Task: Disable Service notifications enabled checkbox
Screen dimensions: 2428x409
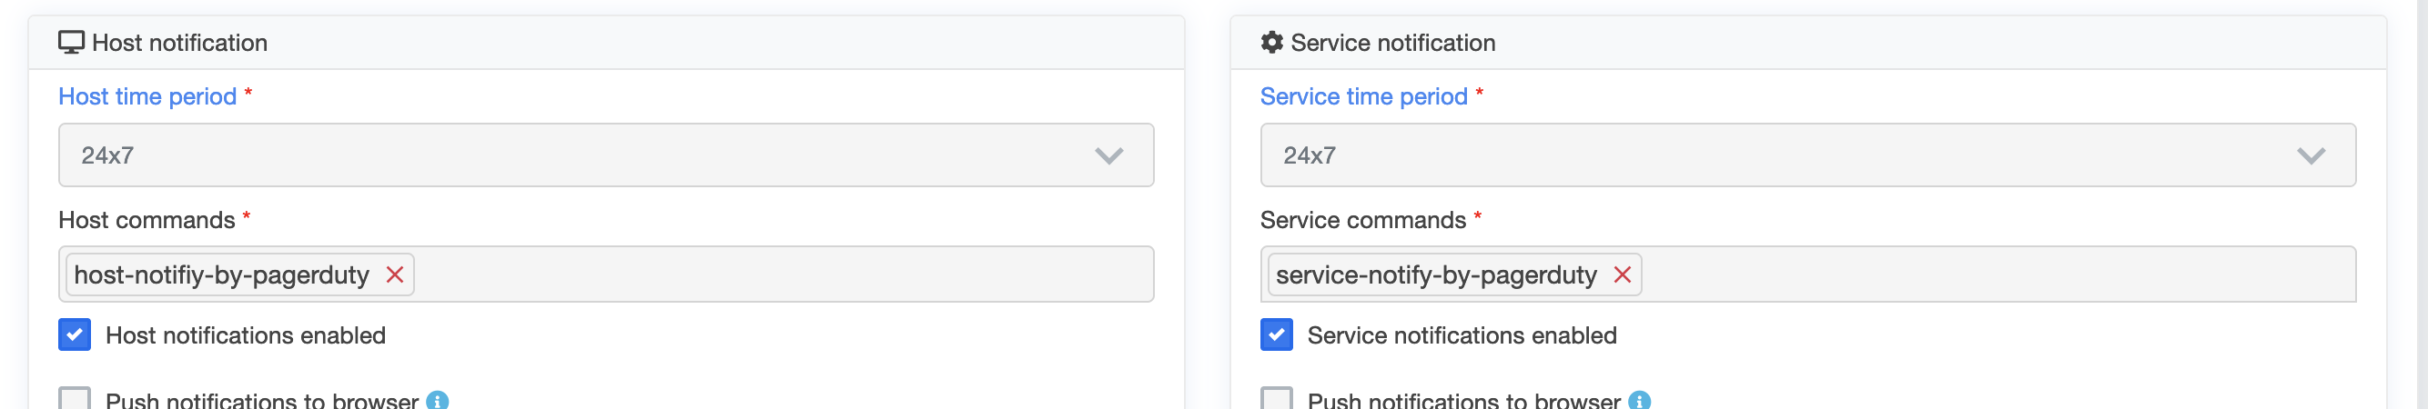Action: point(1276,334)
